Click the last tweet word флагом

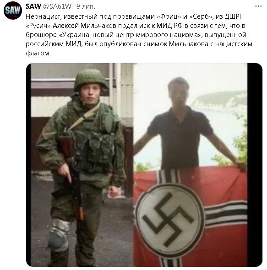(x=37, y=53)
